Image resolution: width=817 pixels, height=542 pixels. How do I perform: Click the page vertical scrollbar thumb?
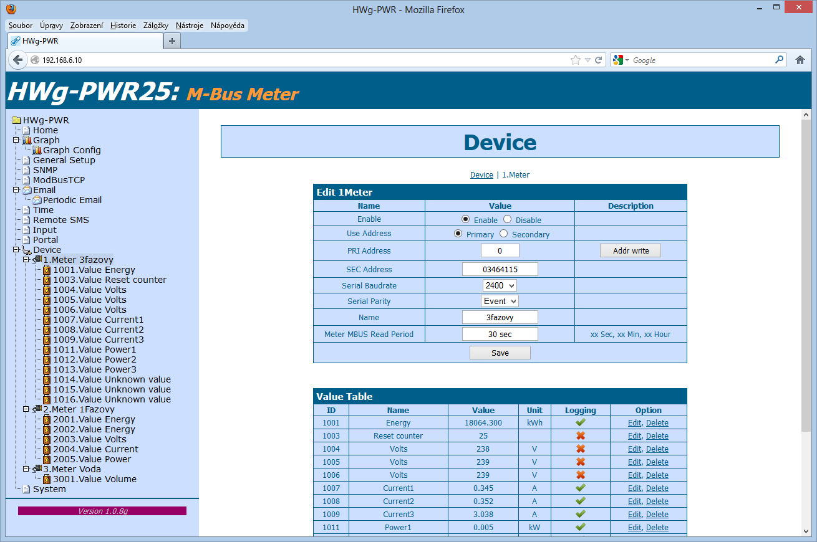point(806,274)
